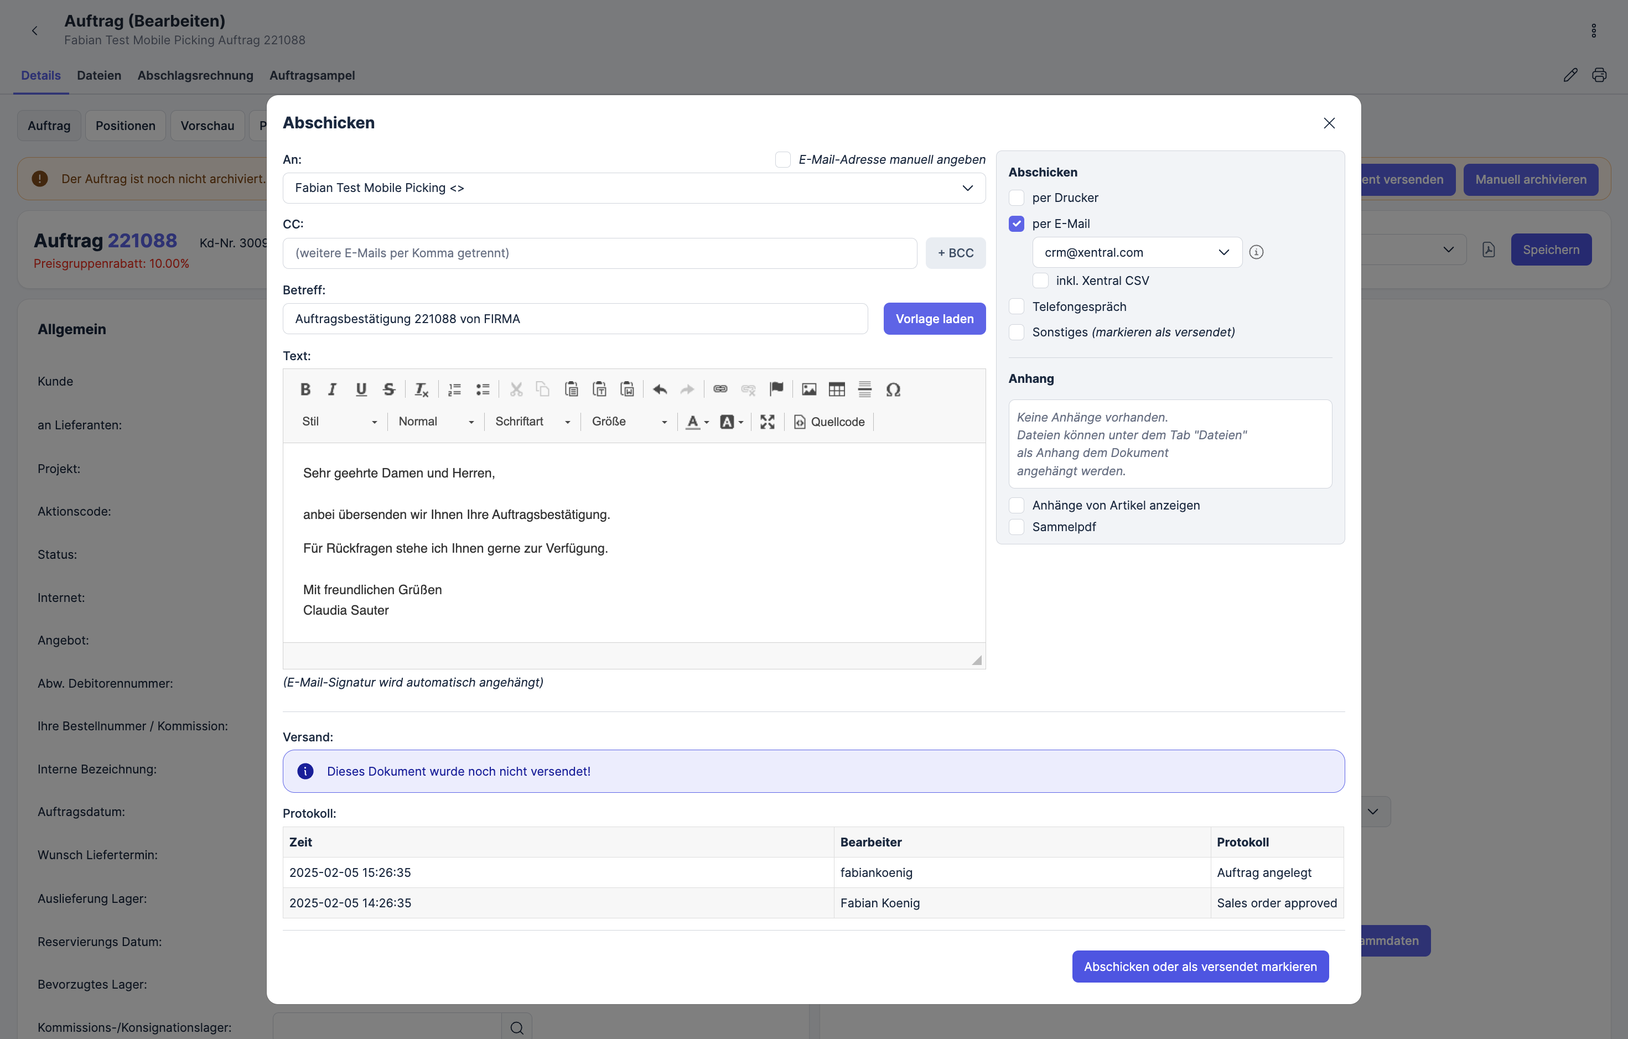Screen dimensions: 1628x1039
Task: Click Abschicken oder als versendet markieren
Action: pos(1200,967)
